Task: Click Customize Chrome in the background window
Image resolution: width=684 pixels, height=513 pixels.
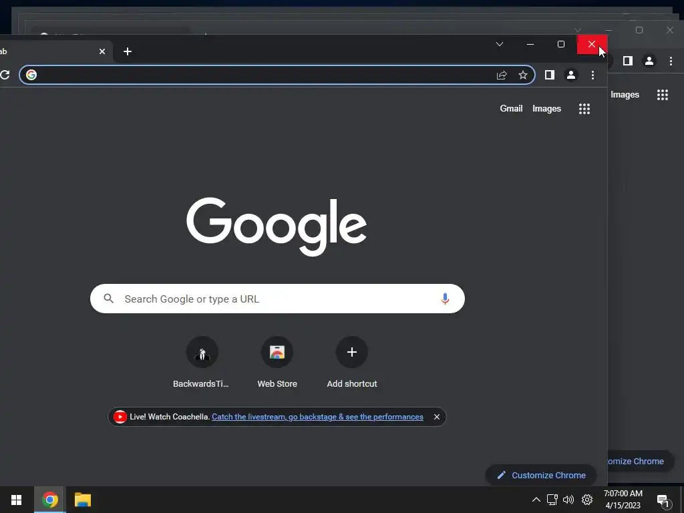Action: (x=641, y=461)
